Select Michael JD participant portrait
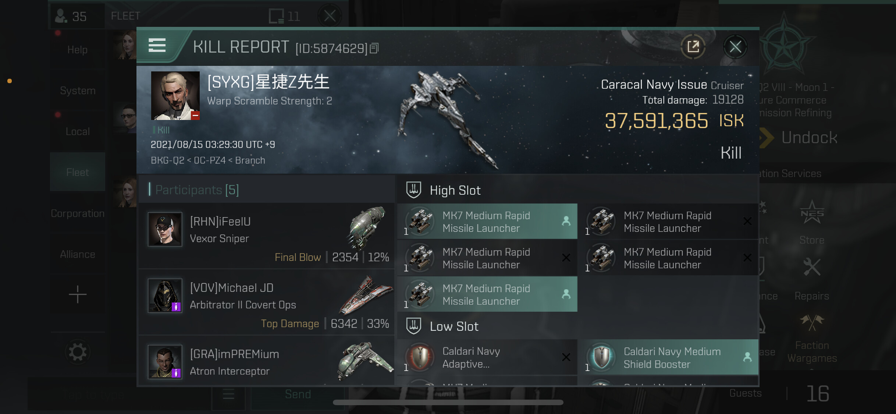 (165, 296)
